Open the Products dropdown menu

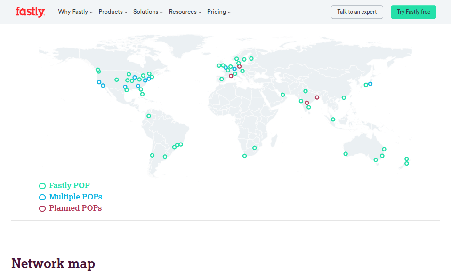tap(113, 12)
